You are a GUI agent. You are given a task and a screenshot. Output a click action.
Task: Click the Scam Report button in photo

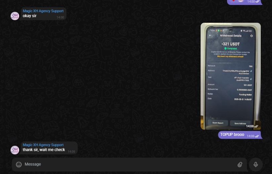click(218, 123)
